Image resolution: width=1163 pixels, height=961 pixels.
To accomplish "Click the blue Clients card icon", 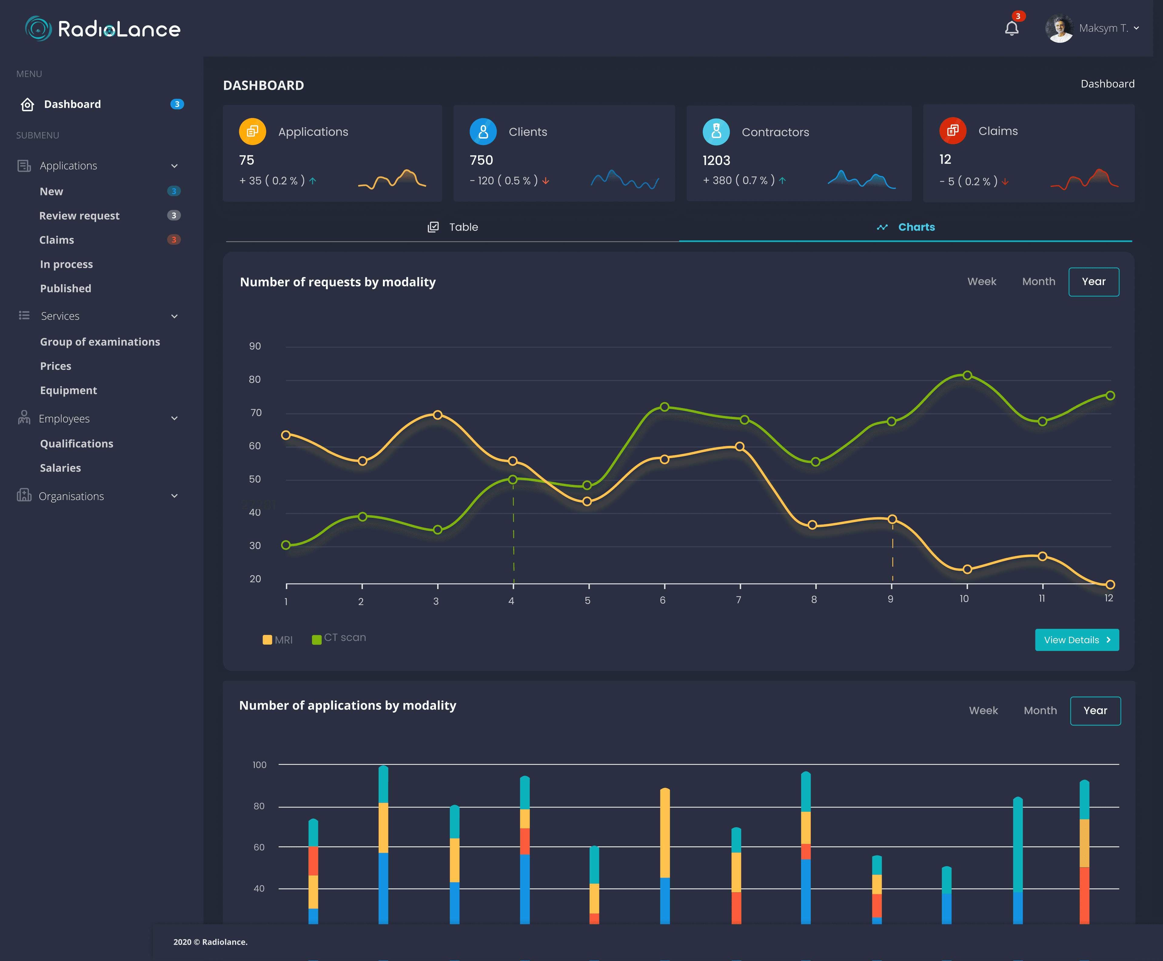I will tap(483, 131).
